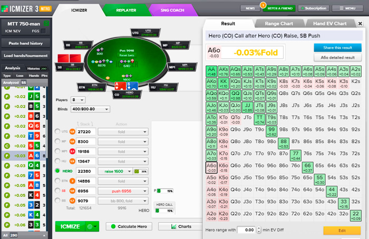Click the ICMIZER 3 logo icon

click(4, 9)
